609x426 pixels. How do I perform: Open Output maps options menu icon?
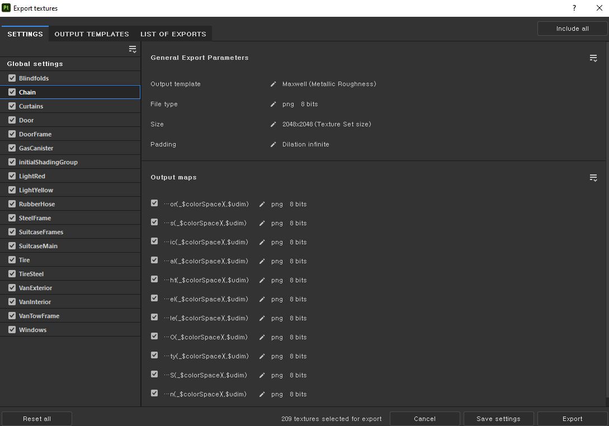593,178
